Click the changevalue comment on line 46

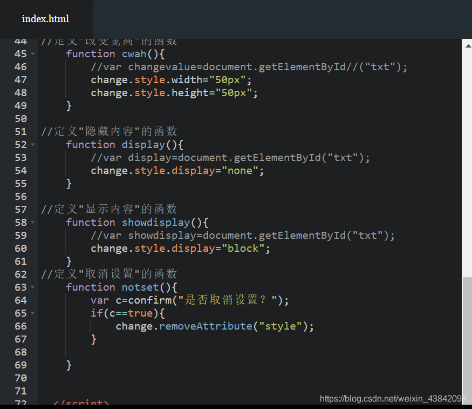[249, 67]
